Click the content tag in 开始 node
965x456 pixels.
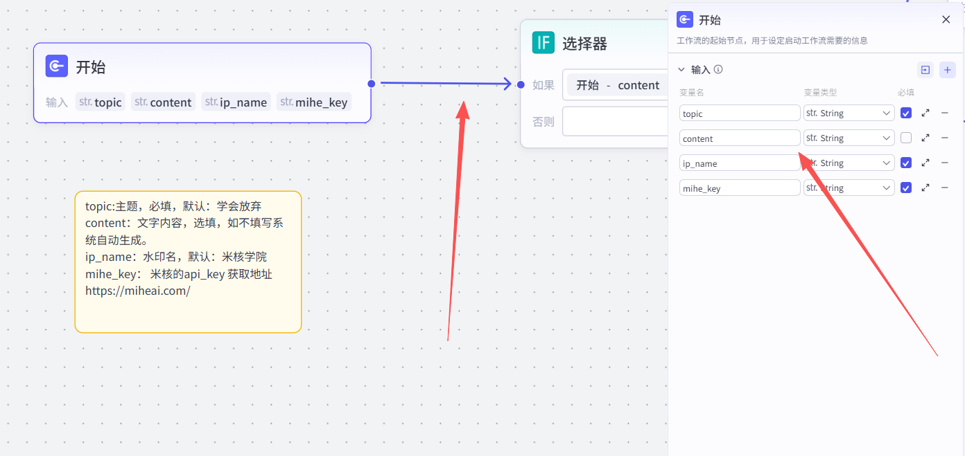coord(163,102)
